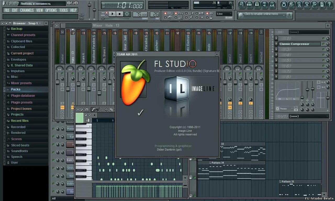Screen dimensions: 335x201
Task: Open the playlist window icon in toolbar
Action: (x=241, y=4)
